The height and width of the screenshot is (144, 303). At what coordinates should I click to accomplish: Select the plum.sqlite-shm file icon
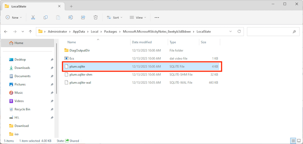point(66,74)
